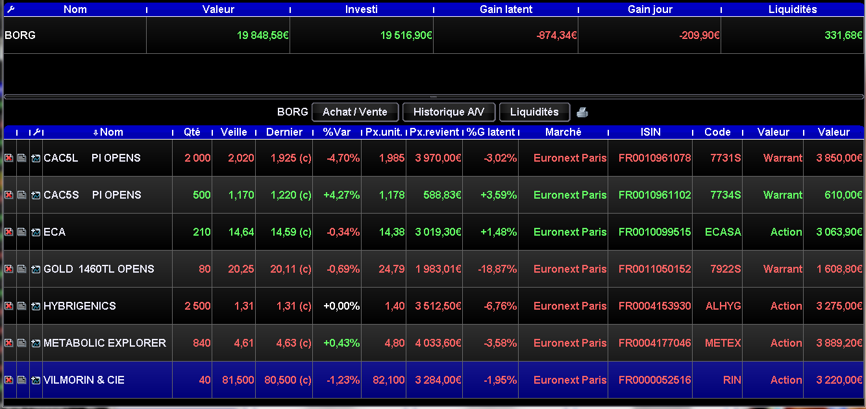866x409 pixels.
Task: Sort positions by the %Var column
Action: (337, 132)
